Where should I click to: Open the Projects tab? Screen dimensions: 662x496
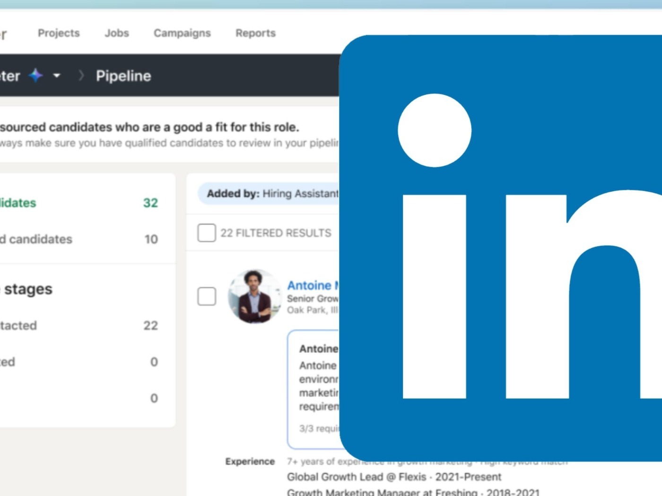pyautogui.click(x=59, y=33)
